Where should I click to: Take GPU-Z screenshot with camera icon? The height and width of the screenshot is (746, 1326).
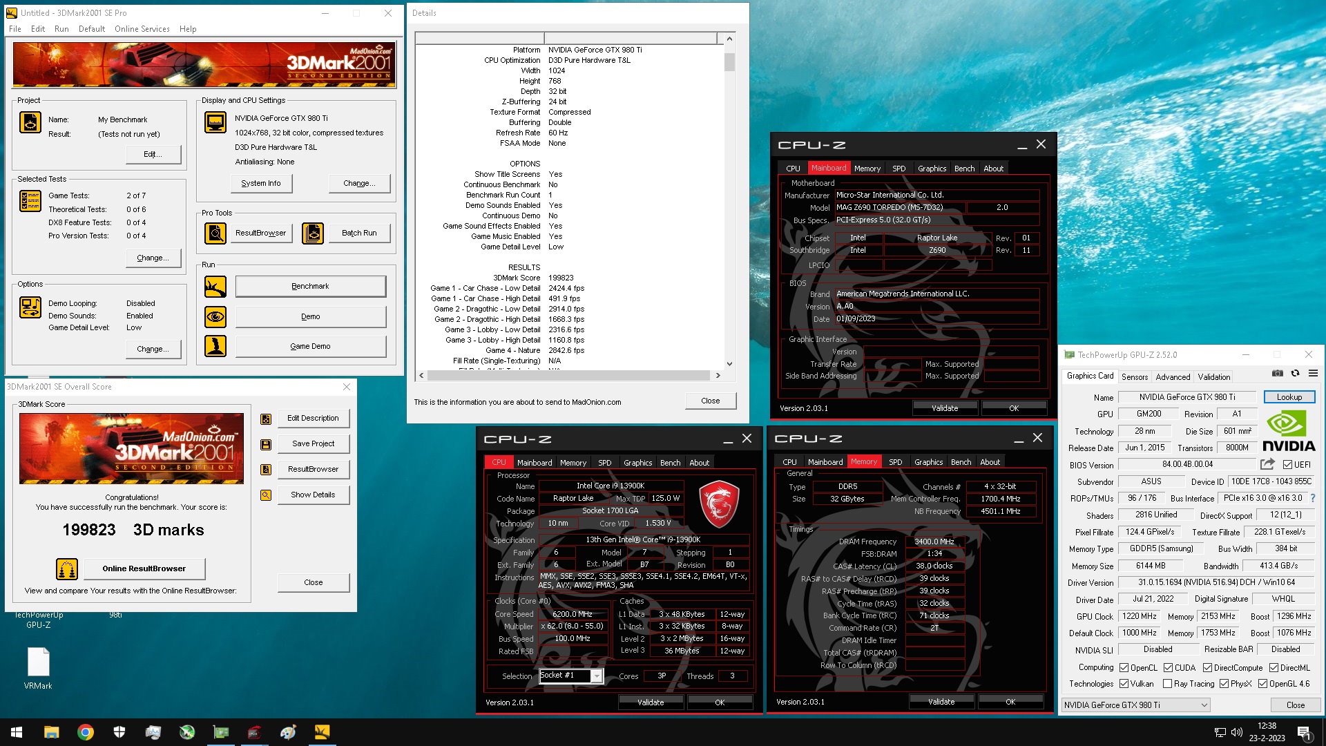click(1278, 374)
